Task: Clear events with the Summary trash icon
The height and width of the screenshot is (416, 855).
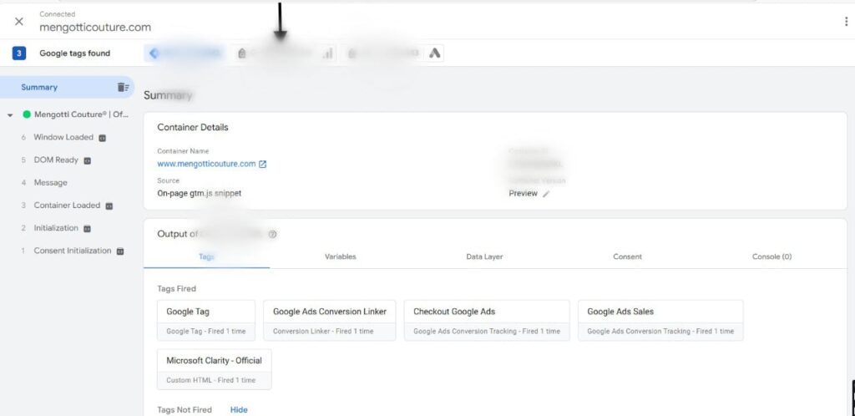Action: (124, 87)
